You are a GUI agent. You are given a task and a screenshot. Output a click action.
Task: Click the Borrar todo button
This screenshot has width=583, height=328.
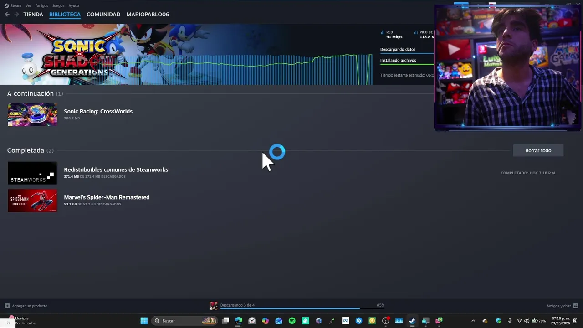pyautogui.click(x=538, y=150)
